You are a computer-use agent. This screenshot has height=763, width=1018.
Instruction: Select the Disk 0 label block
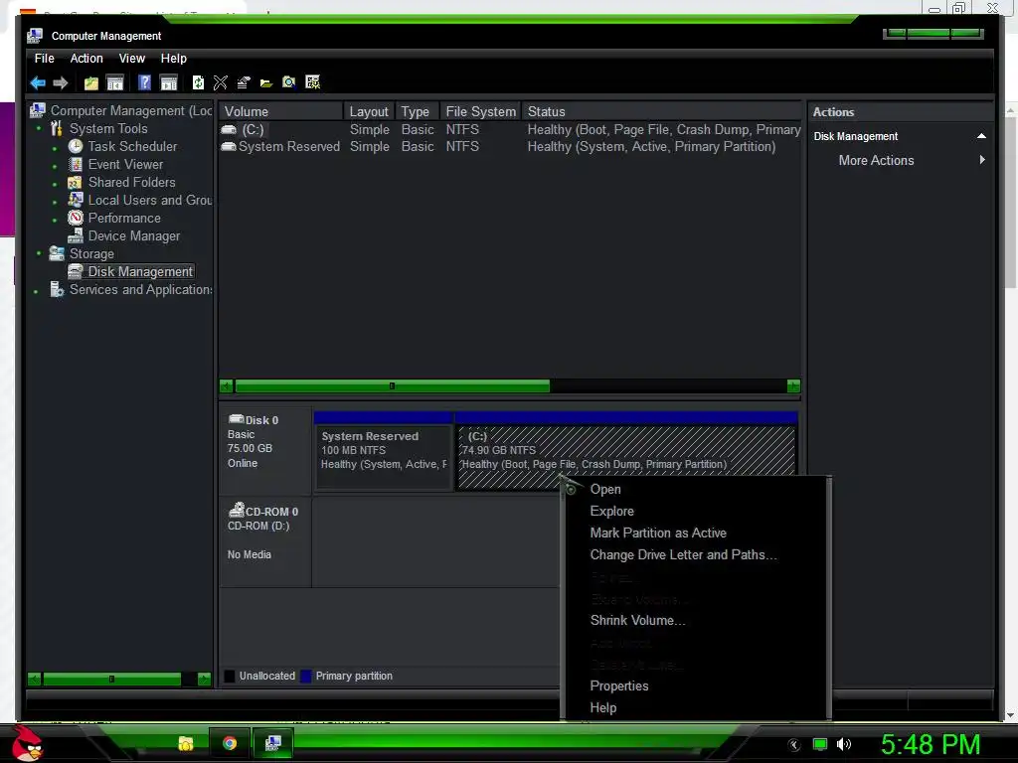pos(264,451)
